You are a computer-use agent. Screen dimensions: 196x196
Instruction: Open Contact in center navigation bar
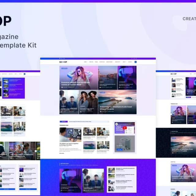[130, 62]
